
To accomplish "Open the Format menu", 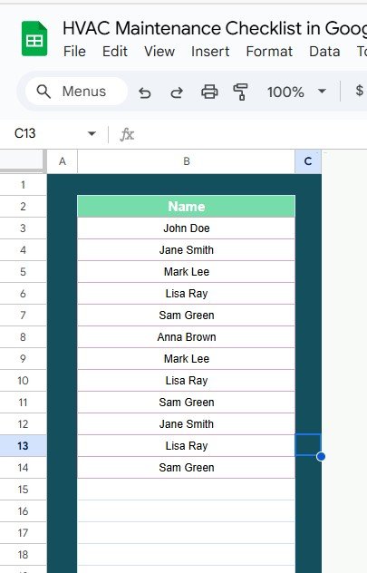I will click(x=269, y=52).
